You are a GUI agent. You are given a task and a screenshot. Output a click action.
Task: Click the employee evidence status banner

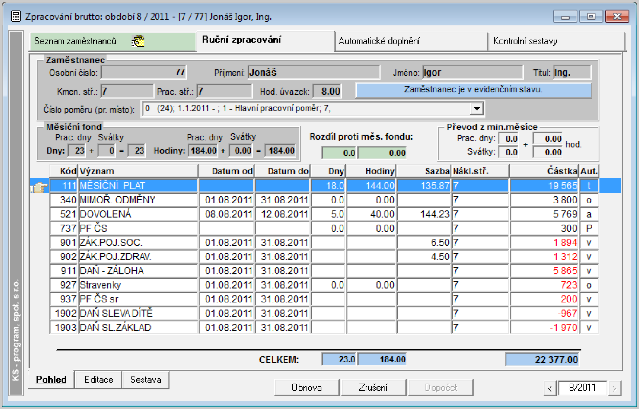point(474,90)
